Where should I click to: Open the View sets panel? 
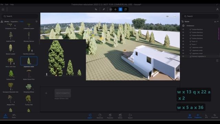click(214, 116)
